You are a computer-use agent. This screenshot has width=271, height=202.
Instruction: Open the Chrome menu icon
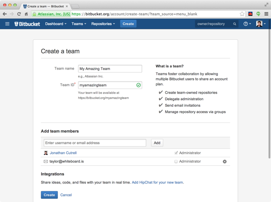click(x=266, y=14)
